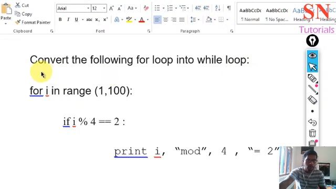Delete annotations with trash icon
Image resolution: width=336 pixels, height=189 pixels.
click(x=312, y=133)
